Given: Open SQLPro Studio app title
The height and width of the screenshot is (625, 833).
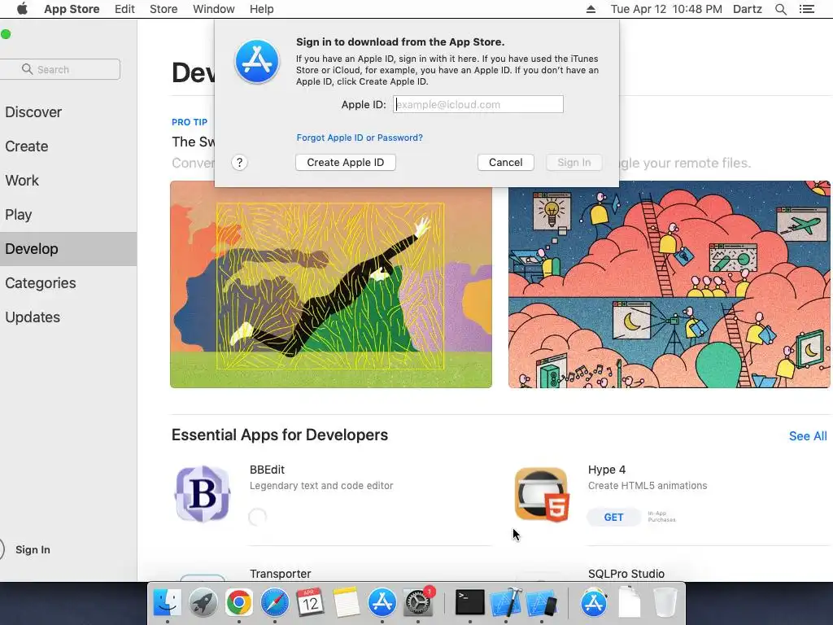Looking at the screenshot, I should tap(626, 574).
